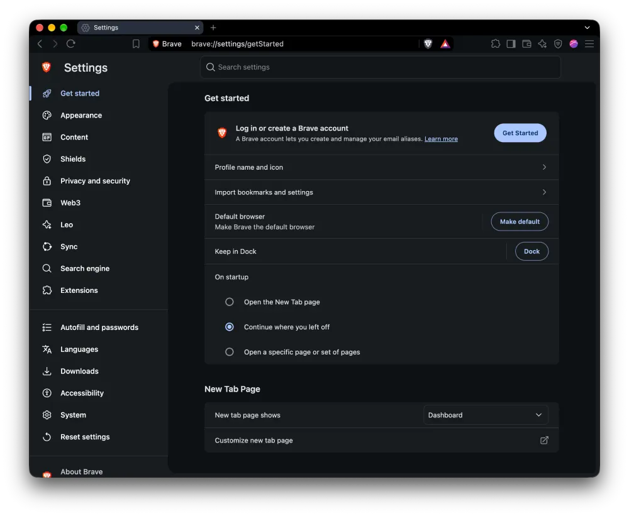The image size is (629, 516).
Task: Click the Brave Rewards triangle icon
Action: tap(445, 44)
